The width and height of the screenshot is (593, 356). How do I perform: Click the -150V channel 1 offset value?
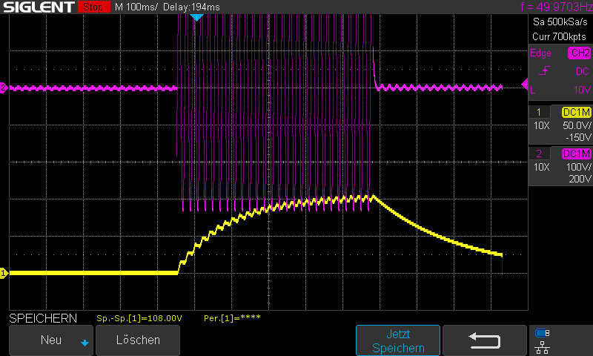578,138
